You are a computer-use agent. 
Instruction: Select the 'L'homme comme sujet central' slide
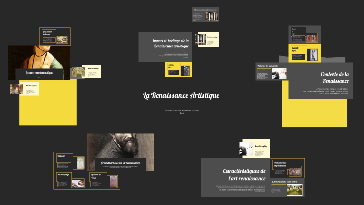(287, 187)
